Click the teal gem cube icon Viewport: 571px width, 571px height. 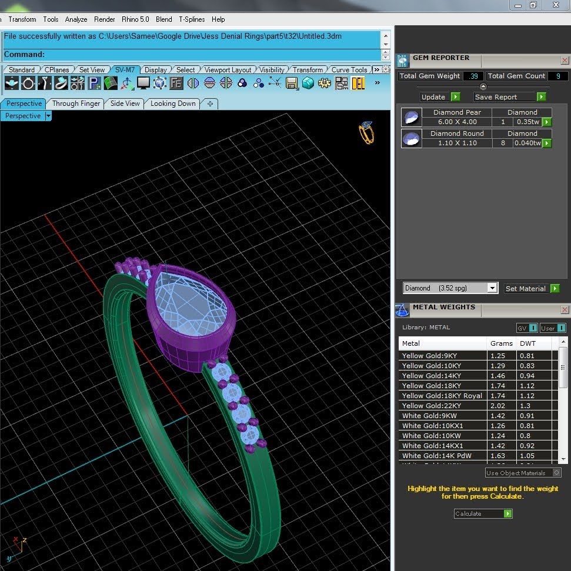(x=308, y=84)
